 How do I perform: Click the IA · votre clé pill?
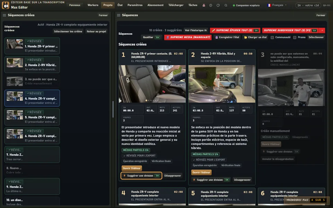tap(308, 5)
